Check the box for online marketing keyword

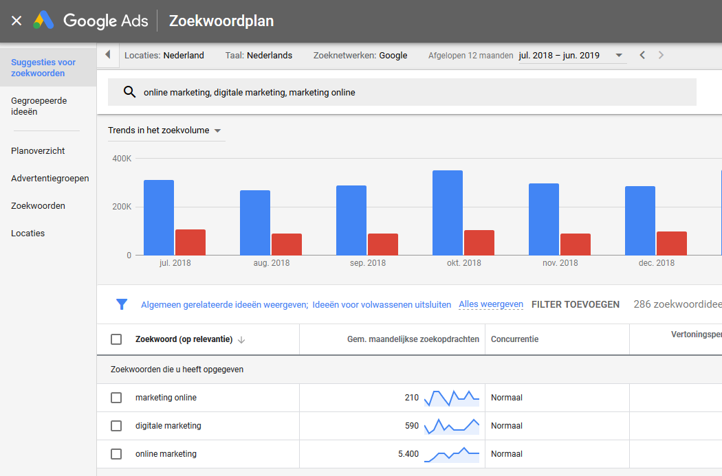pos(116,454)
